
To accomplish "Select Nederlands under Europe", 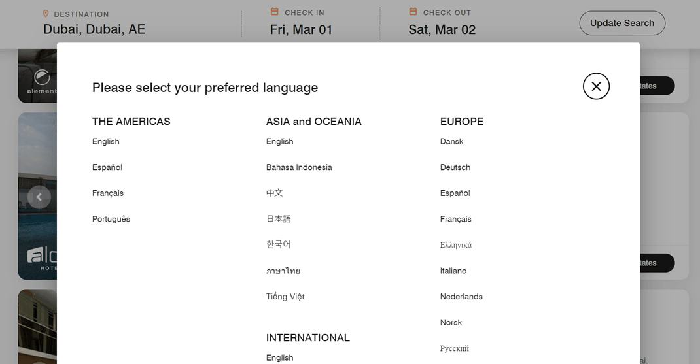I will [x=461, y=297].
